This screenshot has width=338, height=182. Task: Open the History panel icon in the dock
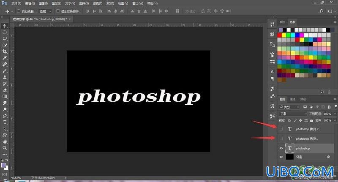272,24
